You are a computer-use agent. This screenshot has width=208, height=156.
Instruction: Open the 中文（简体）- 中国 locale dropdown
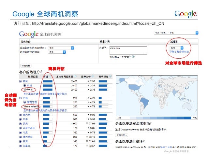(x=176, y=33)
